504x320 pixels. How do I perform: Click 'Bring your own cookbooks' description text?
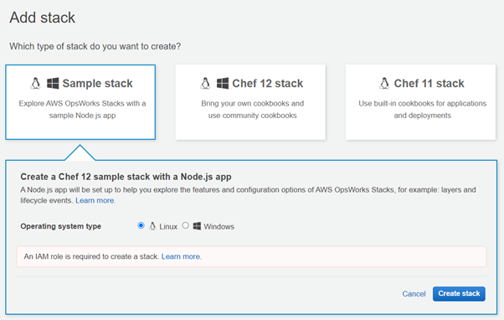coord(252,110)
